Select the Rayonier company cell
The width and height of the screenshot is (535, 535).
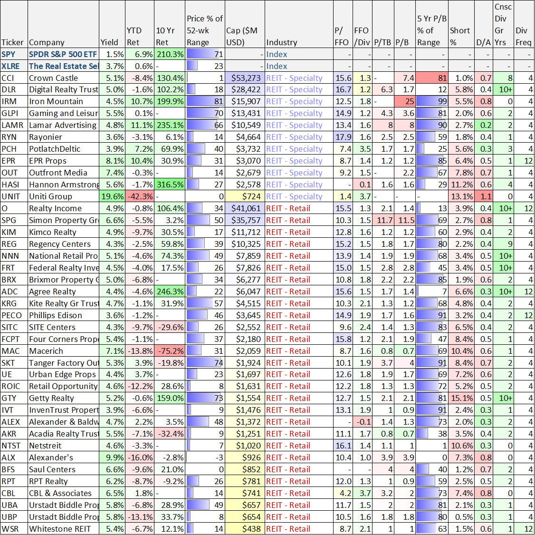click(64, 137)
